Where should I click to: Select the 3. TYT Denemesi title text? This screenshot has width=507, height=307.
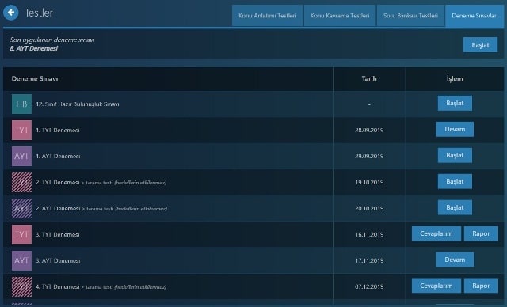pos(58,234)
